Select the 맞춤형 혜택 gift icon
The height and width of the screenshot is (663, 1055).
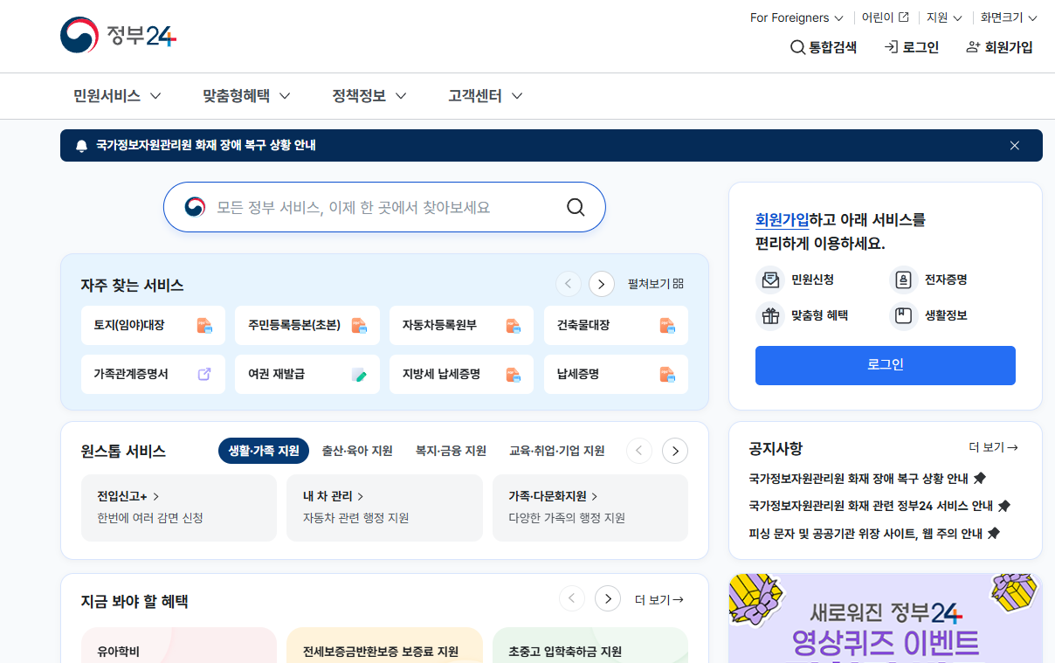pyautogui.click(x=770, y=316)
